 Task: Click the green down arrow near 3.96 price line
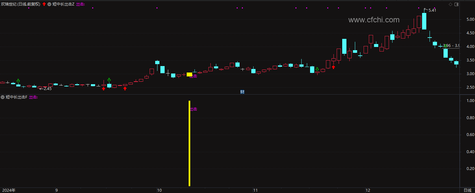(445, 46)
